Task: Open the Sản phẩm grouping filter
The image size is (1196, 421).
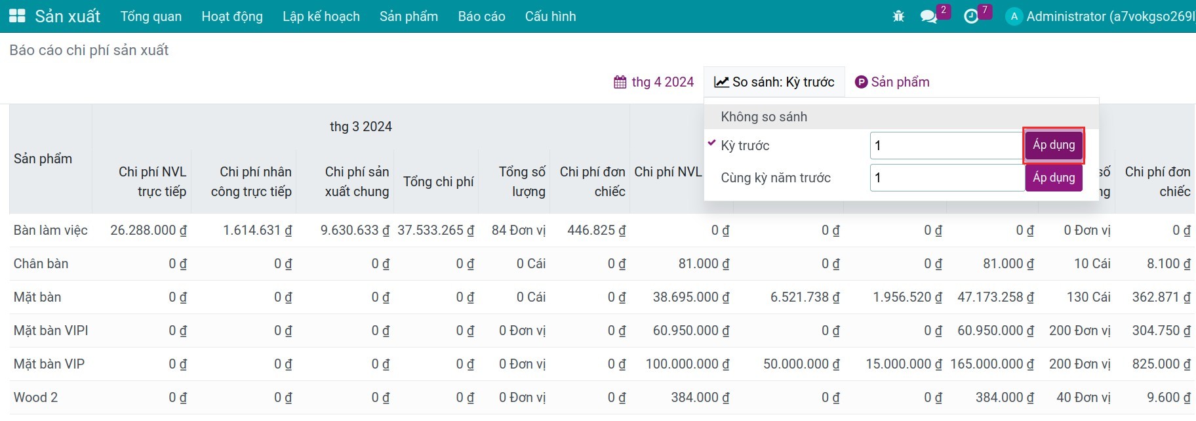Action: point(892,82)
